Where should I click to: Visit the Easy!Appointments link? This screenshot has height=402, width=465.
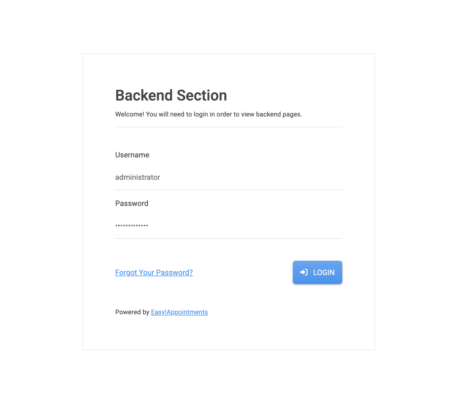tap(179, 312)
